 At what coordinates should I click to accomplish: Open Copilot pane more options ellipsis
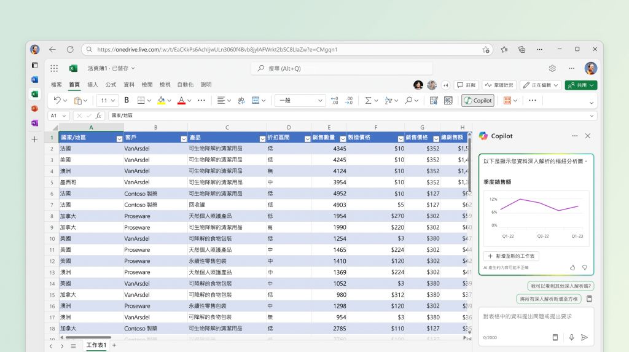575,136
